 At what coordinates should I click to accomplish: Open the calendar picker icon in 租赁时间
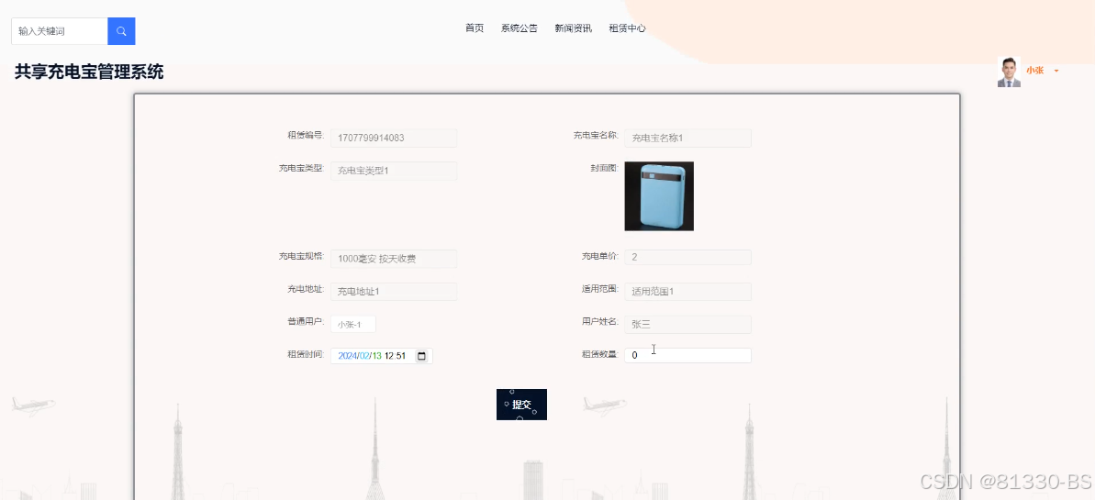coord(422,356)
